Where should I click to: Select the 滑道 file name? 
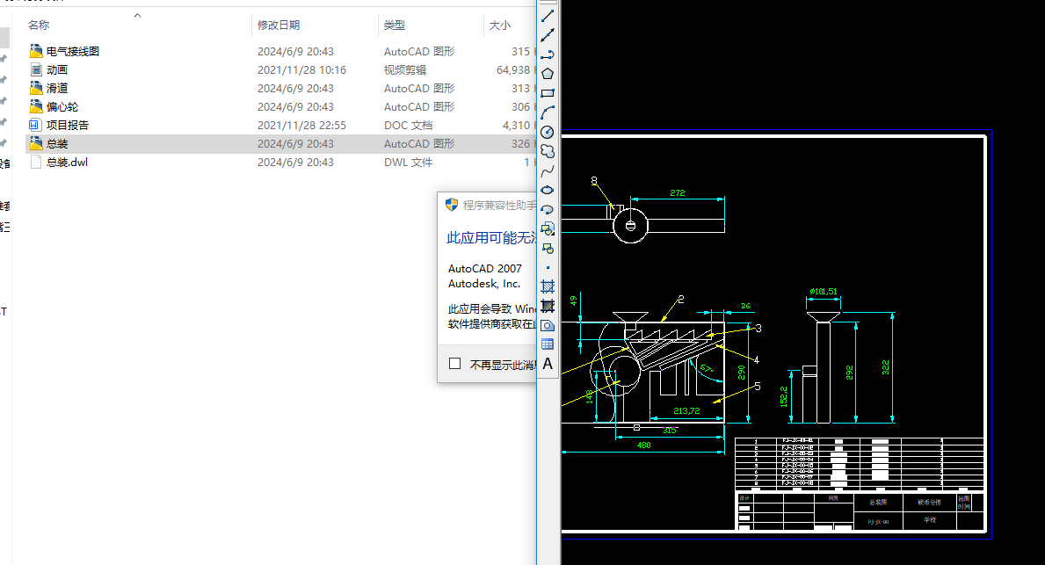tap(57, 88)
